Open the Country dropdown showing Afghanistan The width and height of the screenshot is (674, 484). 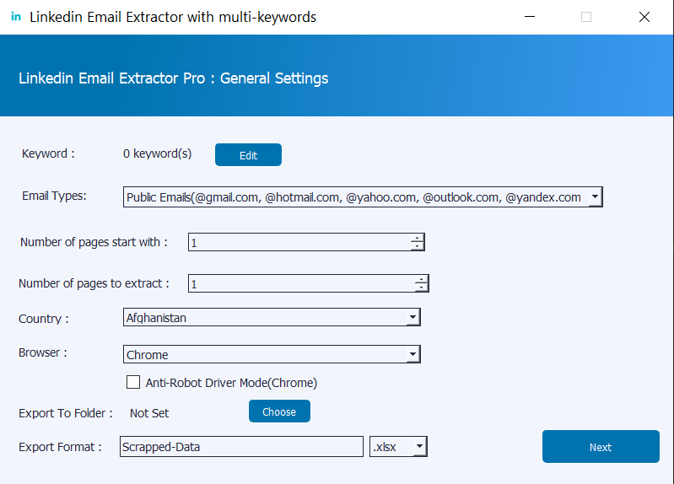click(272, 317)
